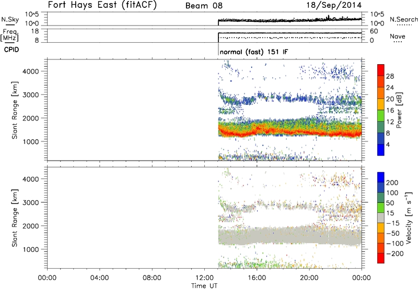Image resolution: width=418 pixels, height=289 pixels.
Task: Click the 'Power [dB]' colorbar label
Action: [x=399, y=110]
